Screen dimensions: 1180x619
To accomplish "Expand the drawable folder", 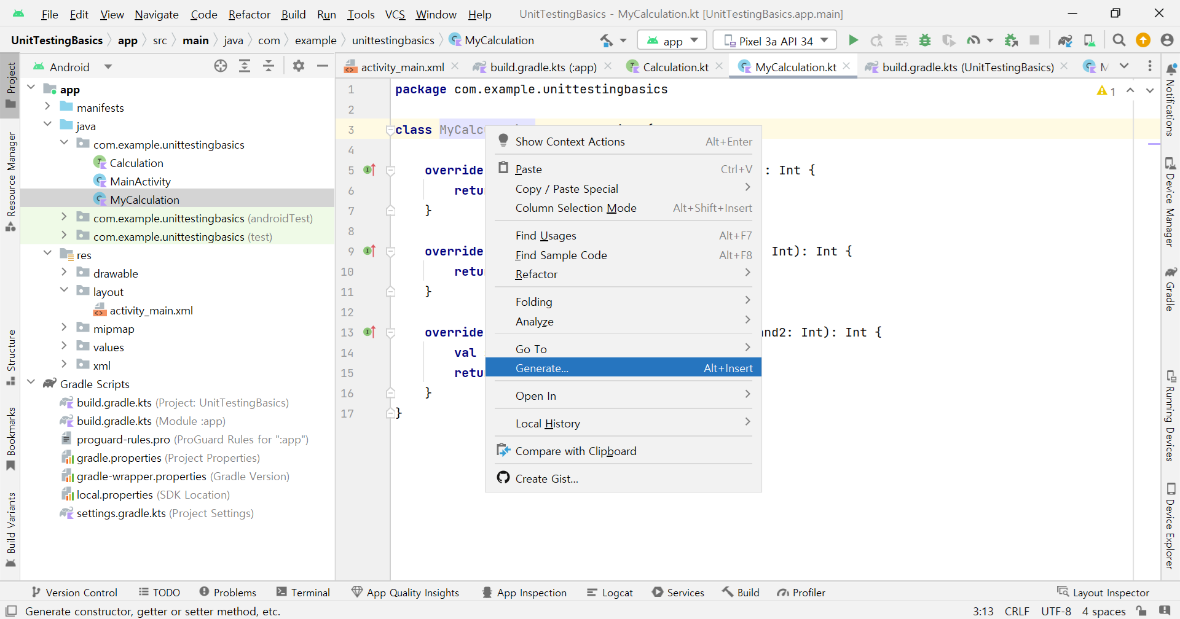I will click(x=64, y=273).
